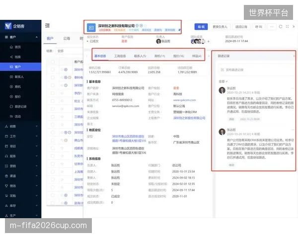Star the 优立 customer row
The image size is (298, 238).
62,101
